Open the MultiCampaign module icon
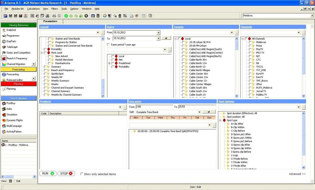315x190 pixels. pos(4,126)
